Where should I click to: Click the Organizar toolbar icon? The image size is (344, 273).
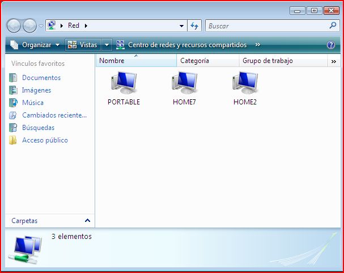pos(15,45)
